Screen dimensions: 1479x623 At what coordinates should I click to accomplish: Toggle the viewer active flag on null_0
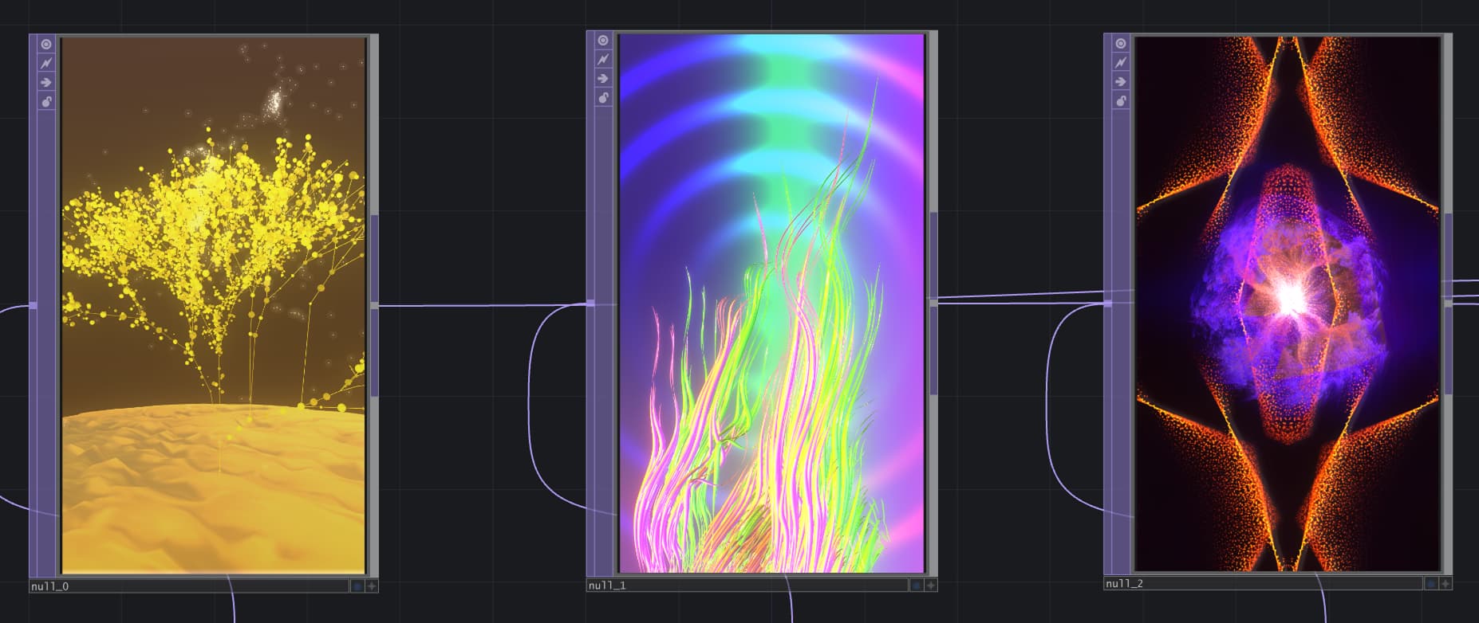pos(46,45)
